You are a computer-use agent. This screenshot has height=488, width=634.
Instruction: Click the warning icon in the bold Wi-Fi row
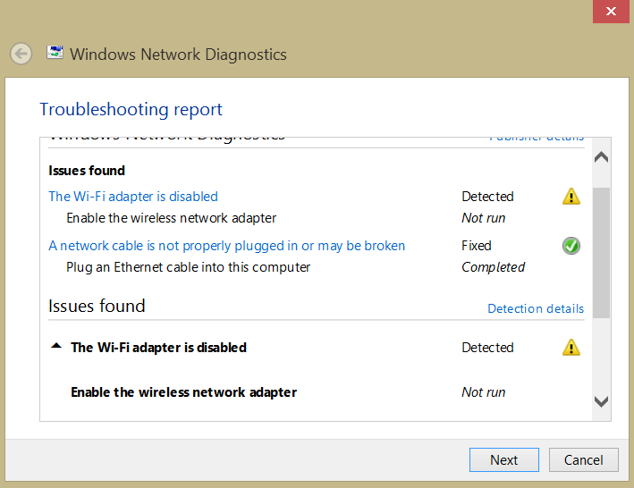[571, 348]
